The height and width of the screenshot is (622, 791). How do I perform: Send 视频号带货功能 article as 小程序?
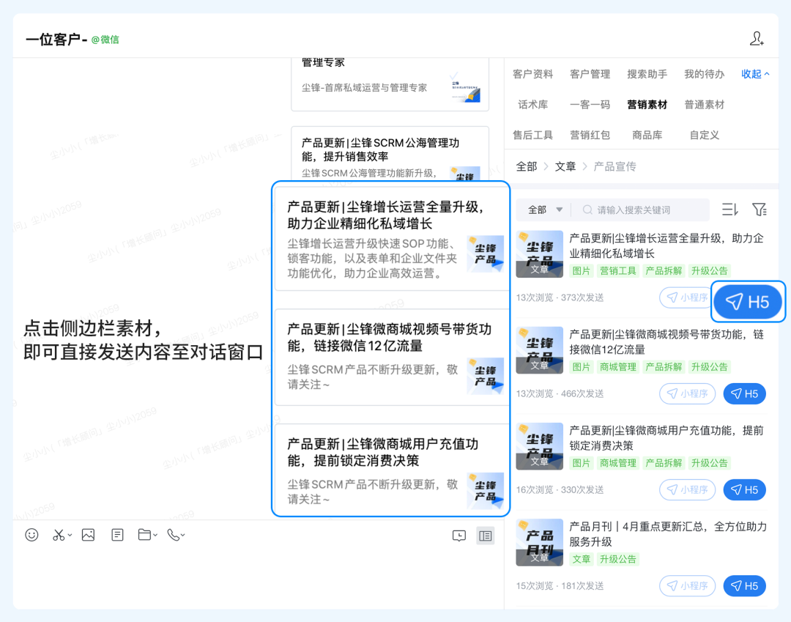tap(687, 393)
